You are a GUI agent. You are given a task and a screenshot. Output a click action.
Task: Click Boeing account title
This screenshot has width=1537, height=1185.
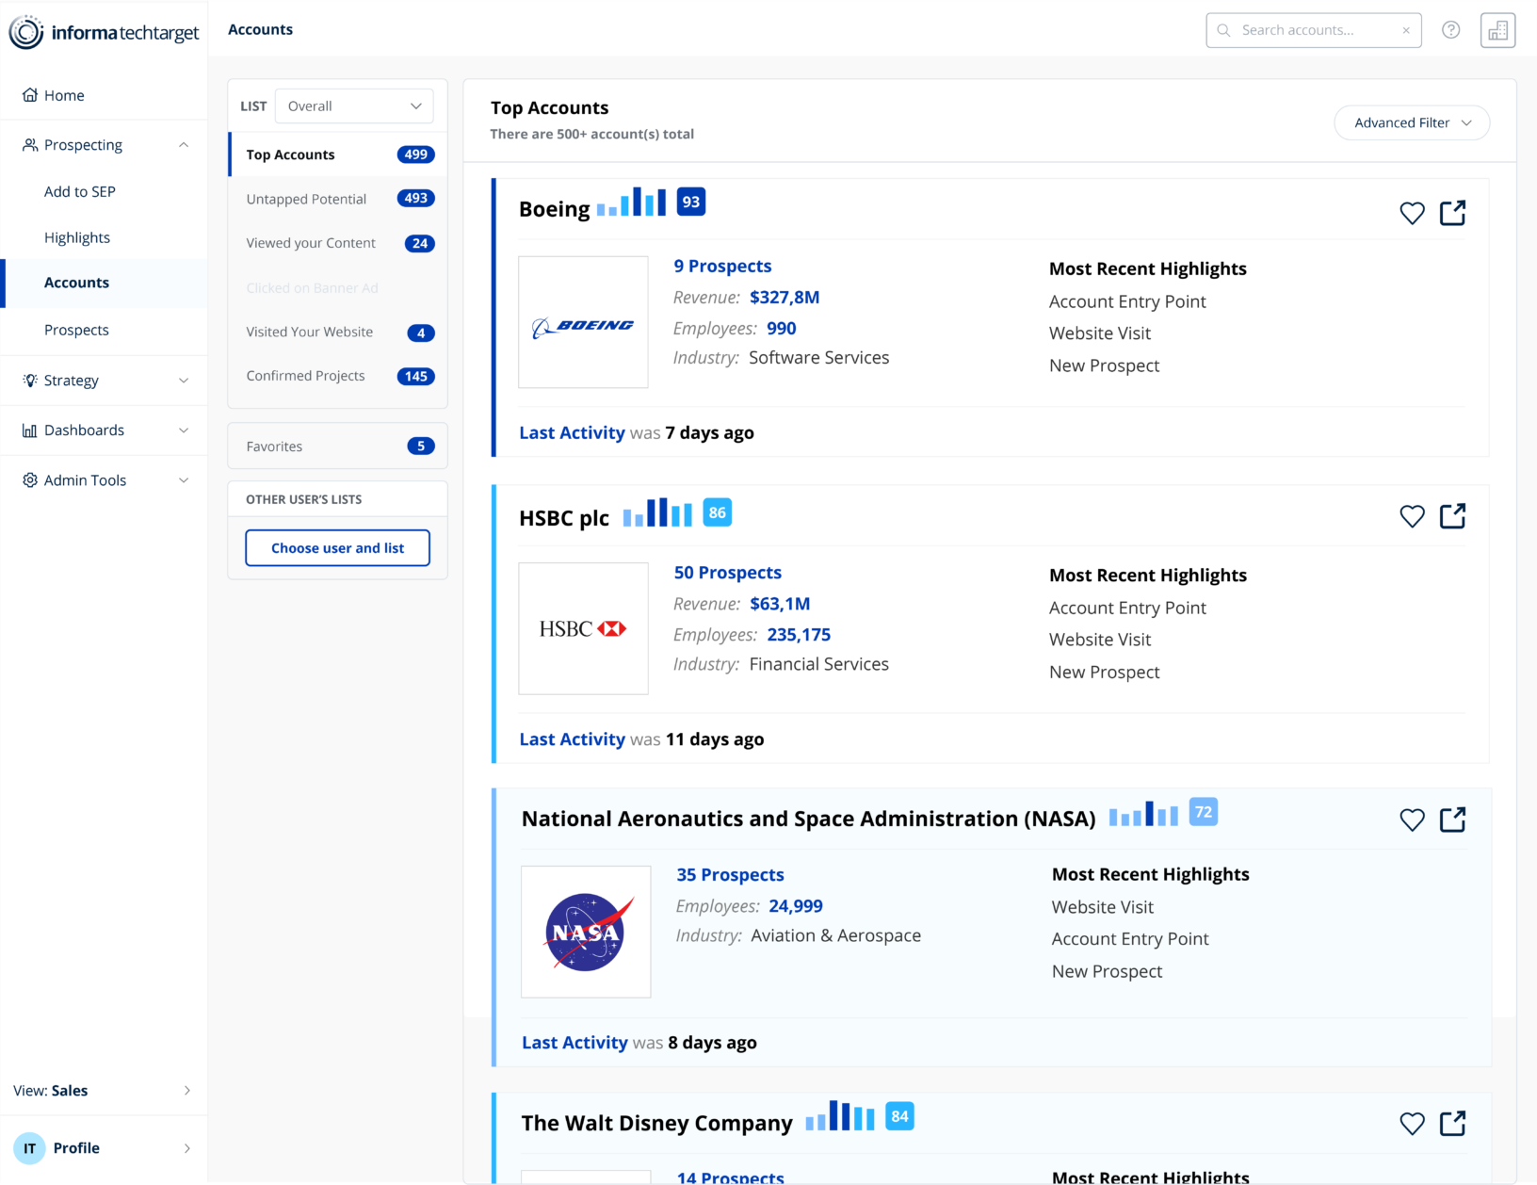pos(555,209)
